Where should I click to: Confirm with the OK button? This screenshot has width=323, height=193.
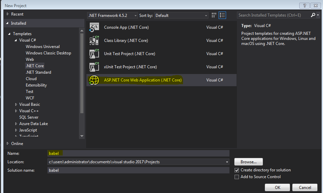coord(277,188)
